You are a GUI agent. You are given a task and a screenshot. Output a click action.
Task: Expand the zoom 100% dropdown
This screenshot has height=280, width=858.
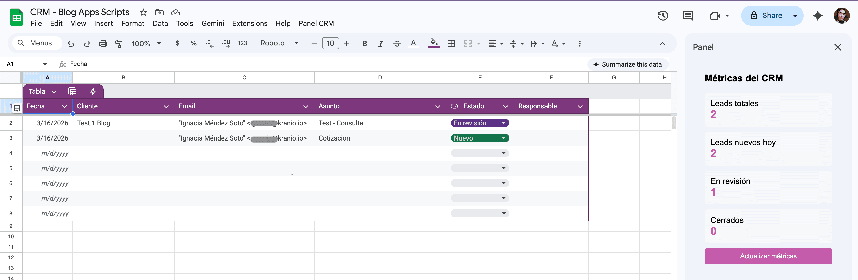146,43
